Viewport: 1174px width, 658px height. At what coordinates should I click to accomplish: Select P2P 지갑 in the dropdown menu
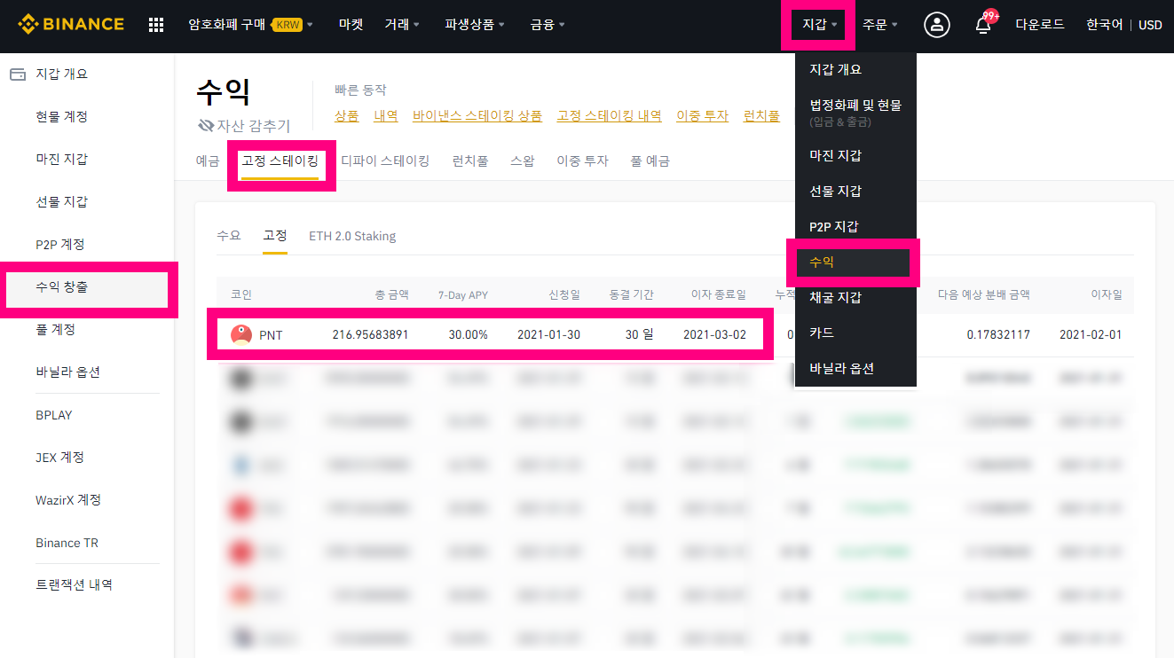[x=855, y=226]
